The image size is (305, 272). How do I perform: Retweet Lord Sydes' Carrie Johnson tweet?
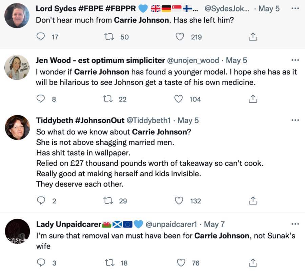coord(109,37)
